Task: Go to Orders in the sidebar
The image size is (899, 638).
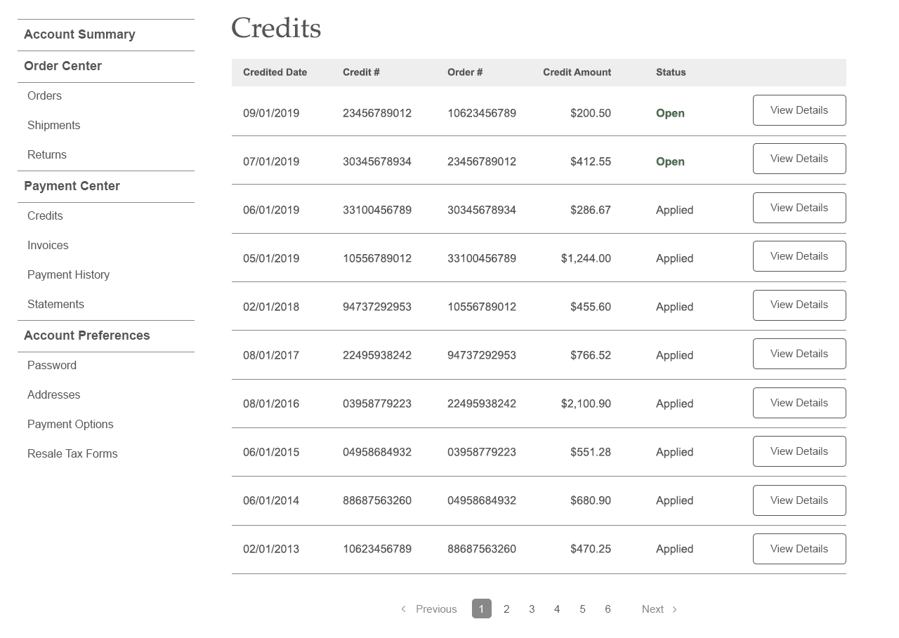Action: coord(44,95)
